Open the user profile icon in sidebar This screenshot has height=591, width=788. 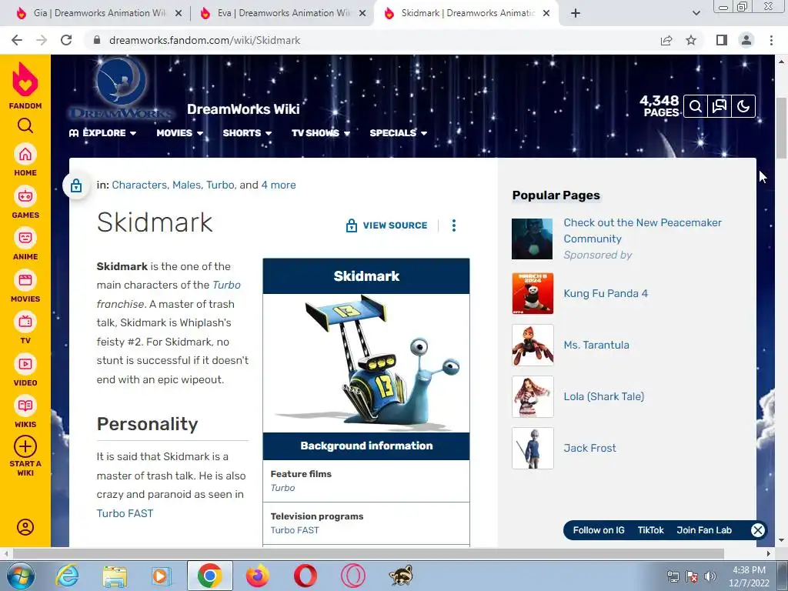(x=25, y=526)
